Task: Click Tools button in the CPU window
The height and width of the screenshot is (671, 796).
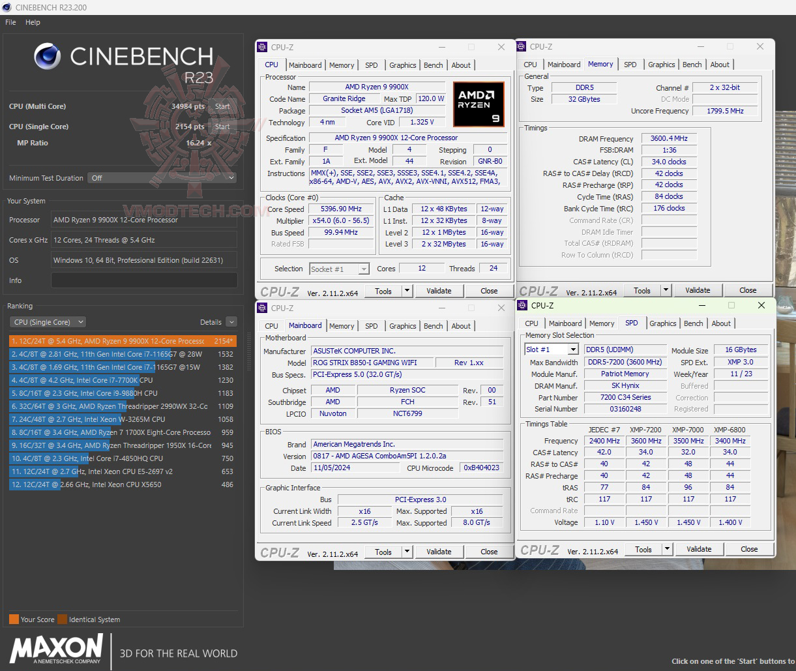Action: (383, 291)
